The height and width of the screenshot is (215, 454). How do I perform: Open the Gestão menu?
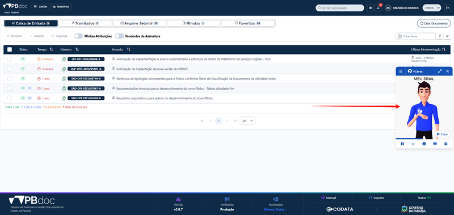(40, 6)
